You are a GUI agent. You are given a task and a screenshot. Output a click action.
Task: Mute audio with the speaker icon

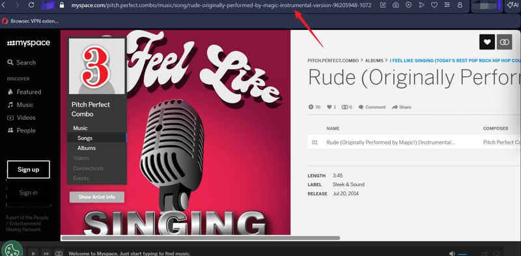tap(452, 253)
